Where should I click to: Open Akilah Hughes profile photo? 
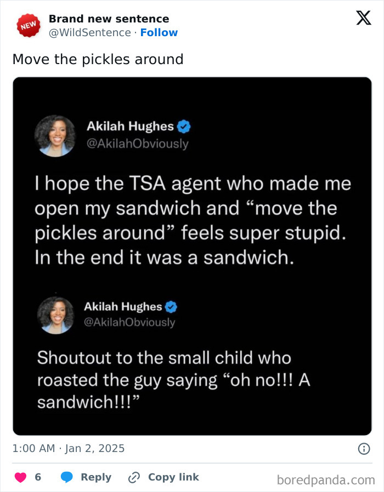pos(55,135)
